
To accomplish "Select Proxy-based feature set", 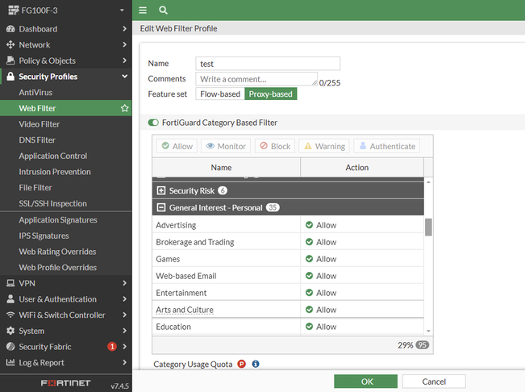I will click(x=271, y=94).
